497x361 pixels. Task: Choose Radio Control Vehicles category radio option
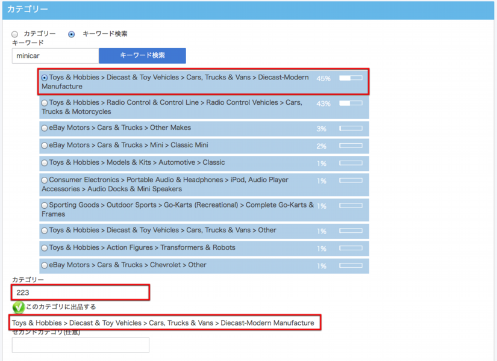pos(45,103)
